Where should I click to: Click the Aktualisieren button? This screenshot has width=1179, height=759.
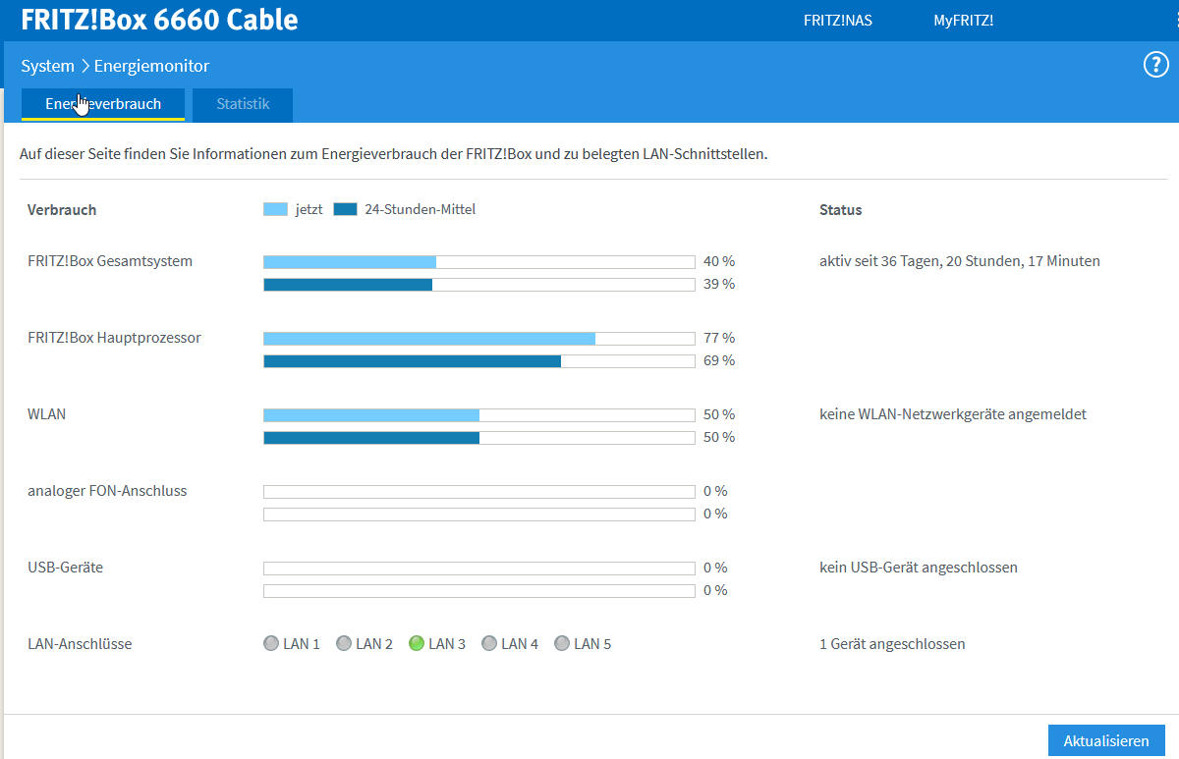click(x=1106, y=739)
